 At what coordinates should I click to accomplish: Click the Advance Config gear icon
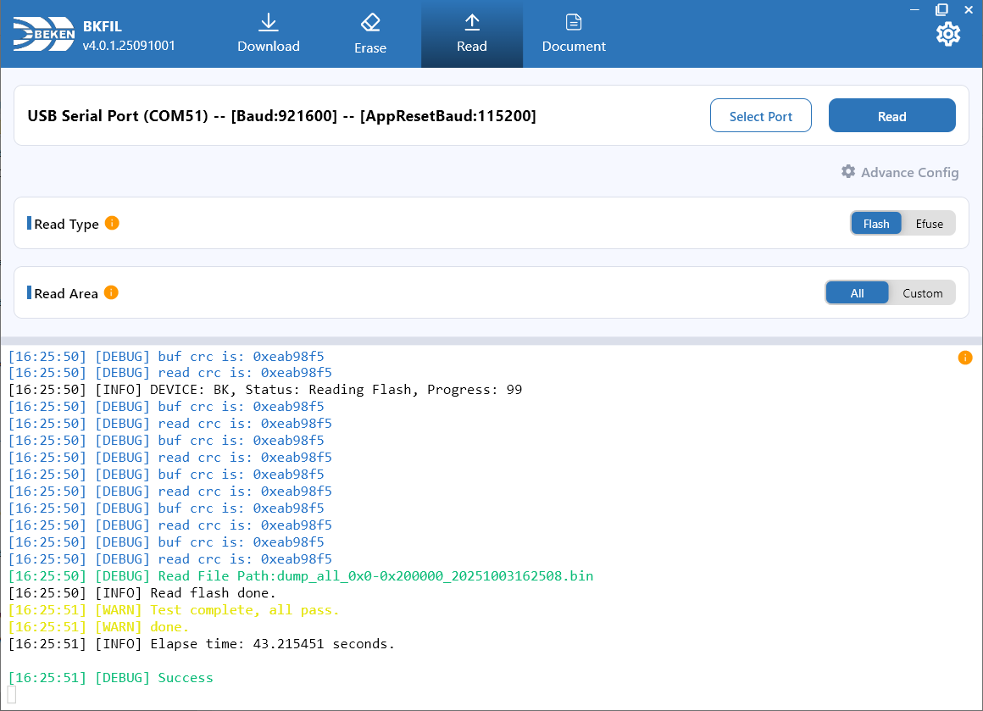pos(848,172)
